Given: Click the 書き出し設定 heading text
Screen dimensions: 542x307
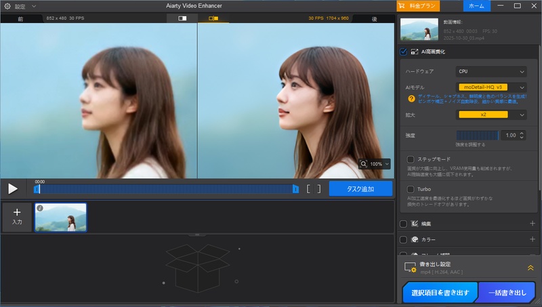Looking at the screenshot, I should point(435,264).
